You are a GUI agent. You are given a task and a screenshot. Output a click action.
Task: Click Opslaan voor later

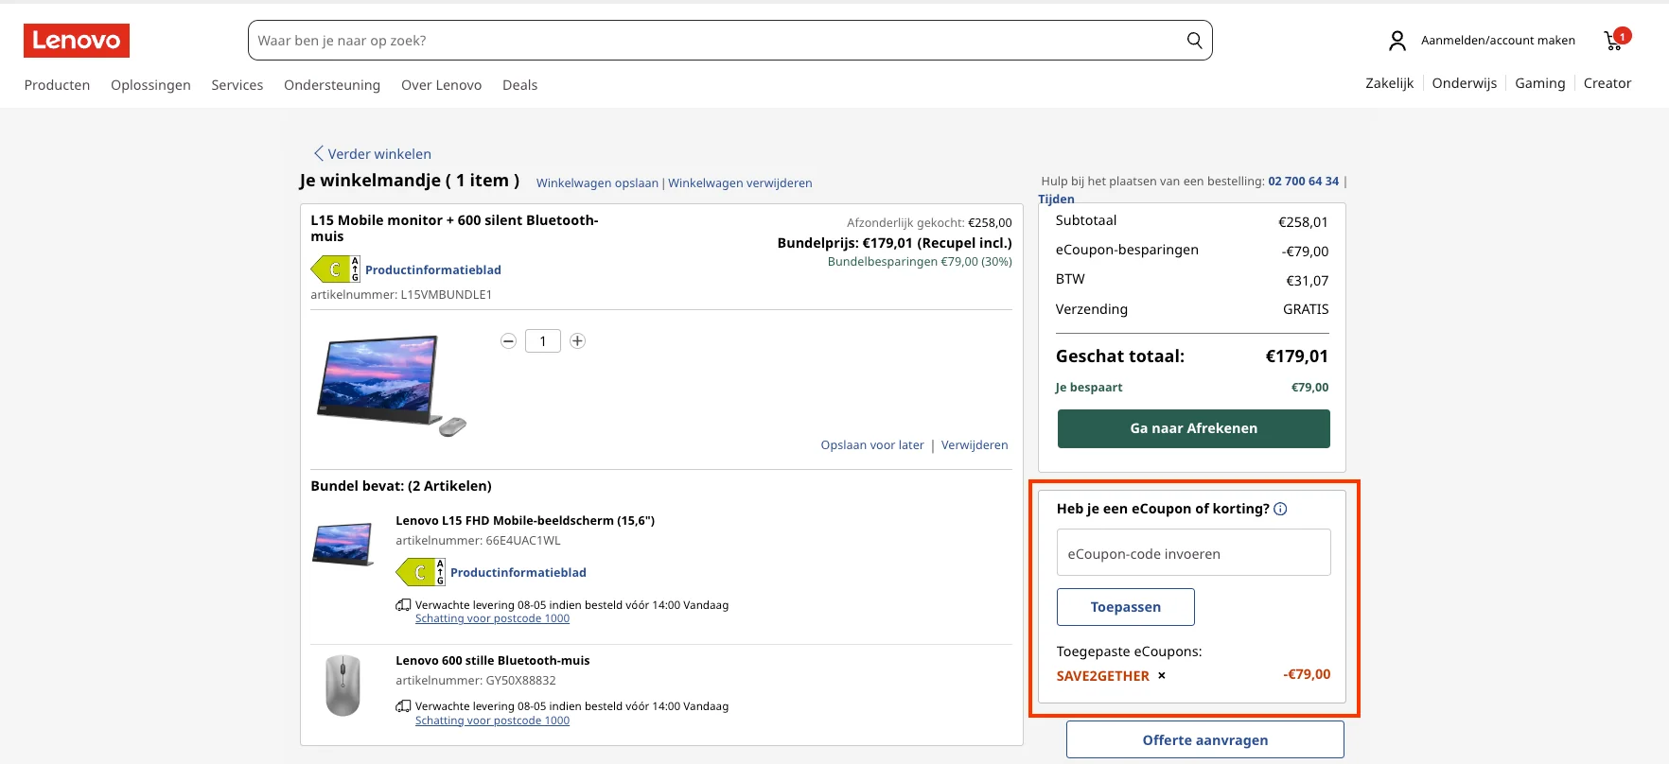coord(872,445)
